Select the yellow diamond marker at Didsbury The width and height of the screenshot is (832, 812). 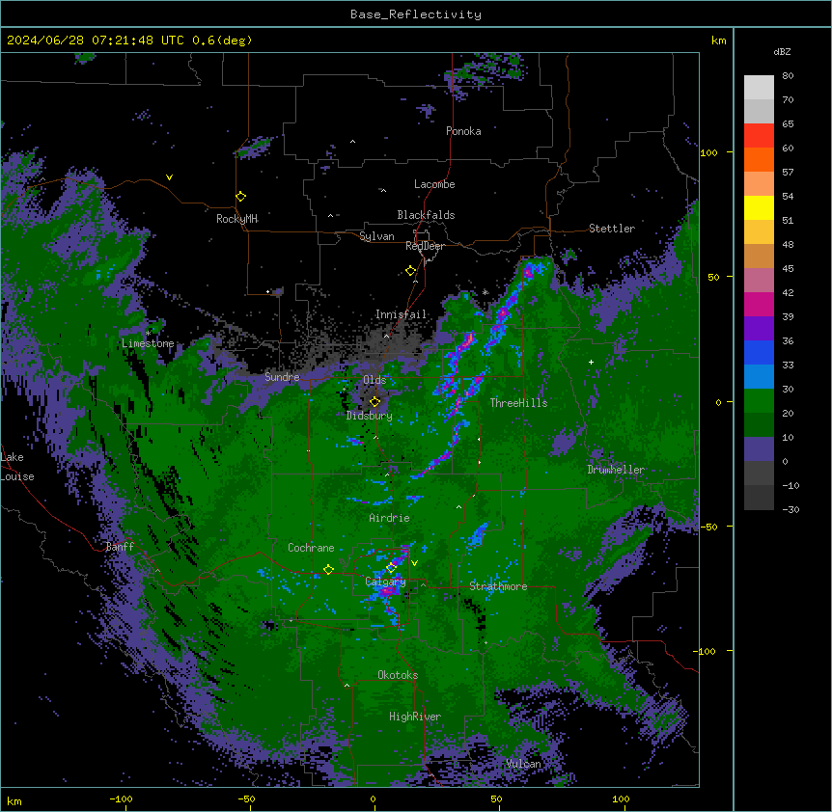click(375, 402)
